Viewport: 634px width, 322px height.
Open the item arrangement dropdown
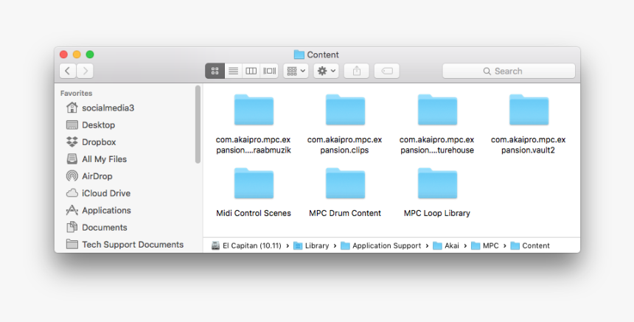click(296, 71)
